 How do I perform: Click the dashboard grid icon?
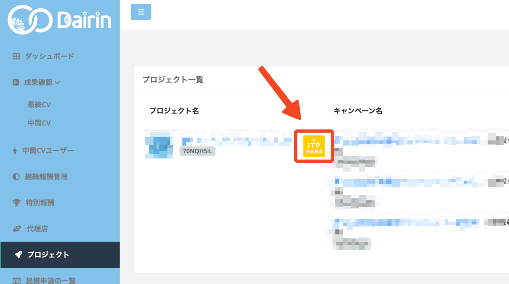16,56
